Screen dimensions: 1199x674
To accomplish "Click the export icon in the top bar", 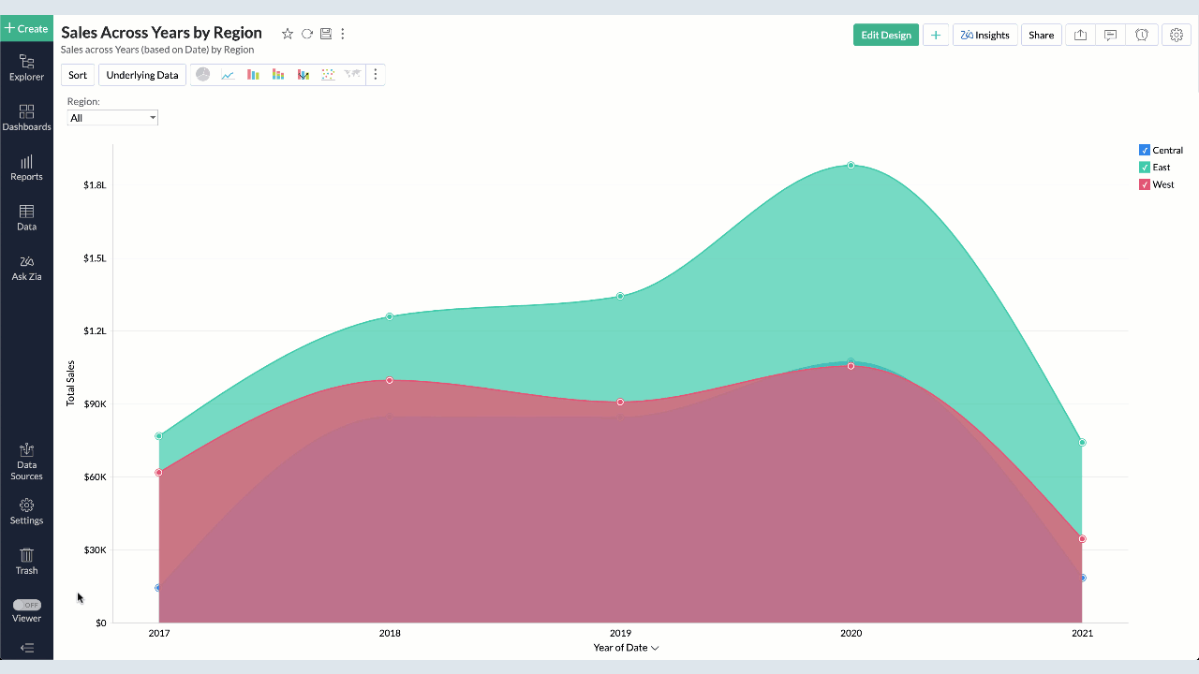I will [1080, 36].
